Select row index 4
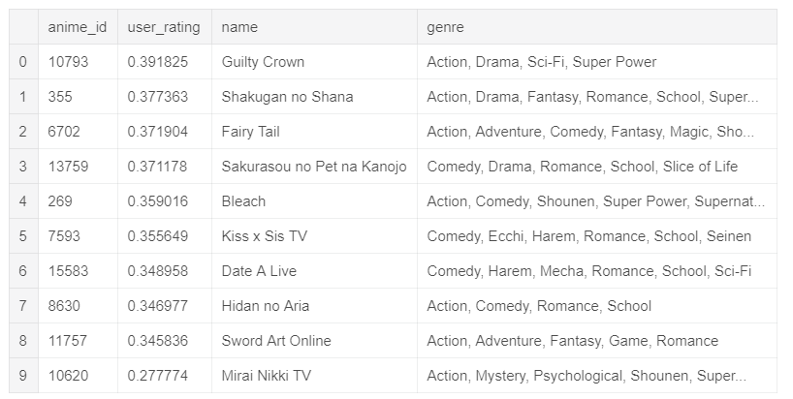This screenshot has height=399, width=793. click(x=22, y=201)
